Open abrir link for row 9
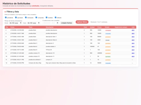This screenshot has height=105, width=141. [133, 53]
